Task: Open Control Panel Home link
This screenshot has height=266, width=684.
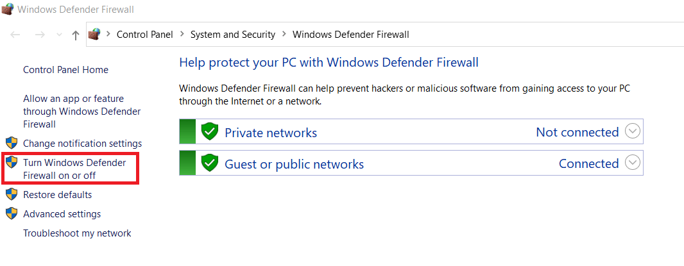Action: click(65, 70)
